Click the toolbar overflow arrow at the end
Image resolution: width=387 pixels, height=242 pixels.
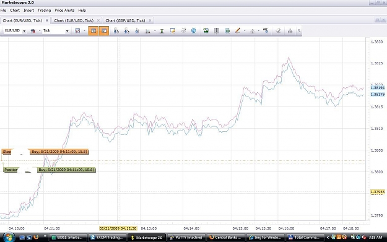tap(299, 31)
